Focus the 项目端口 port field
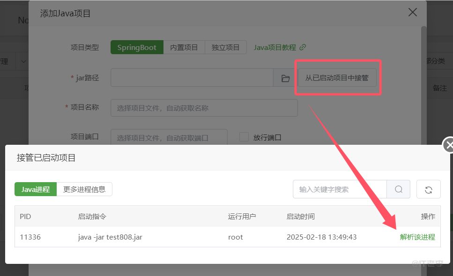The height and width of the screenshot is (276, 453). click(x=169, y=137)
